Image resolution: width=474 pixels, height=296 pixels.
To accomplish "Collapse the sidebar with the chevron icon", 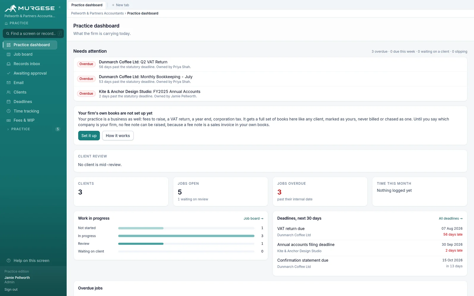I will click(x=60, y=7).
